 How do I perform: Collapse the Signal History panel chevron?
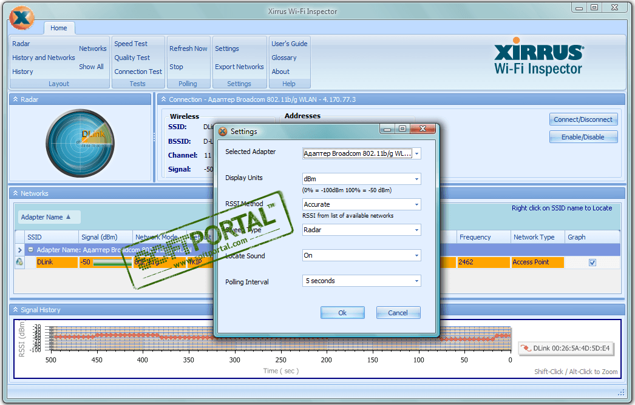coord(15,310)
